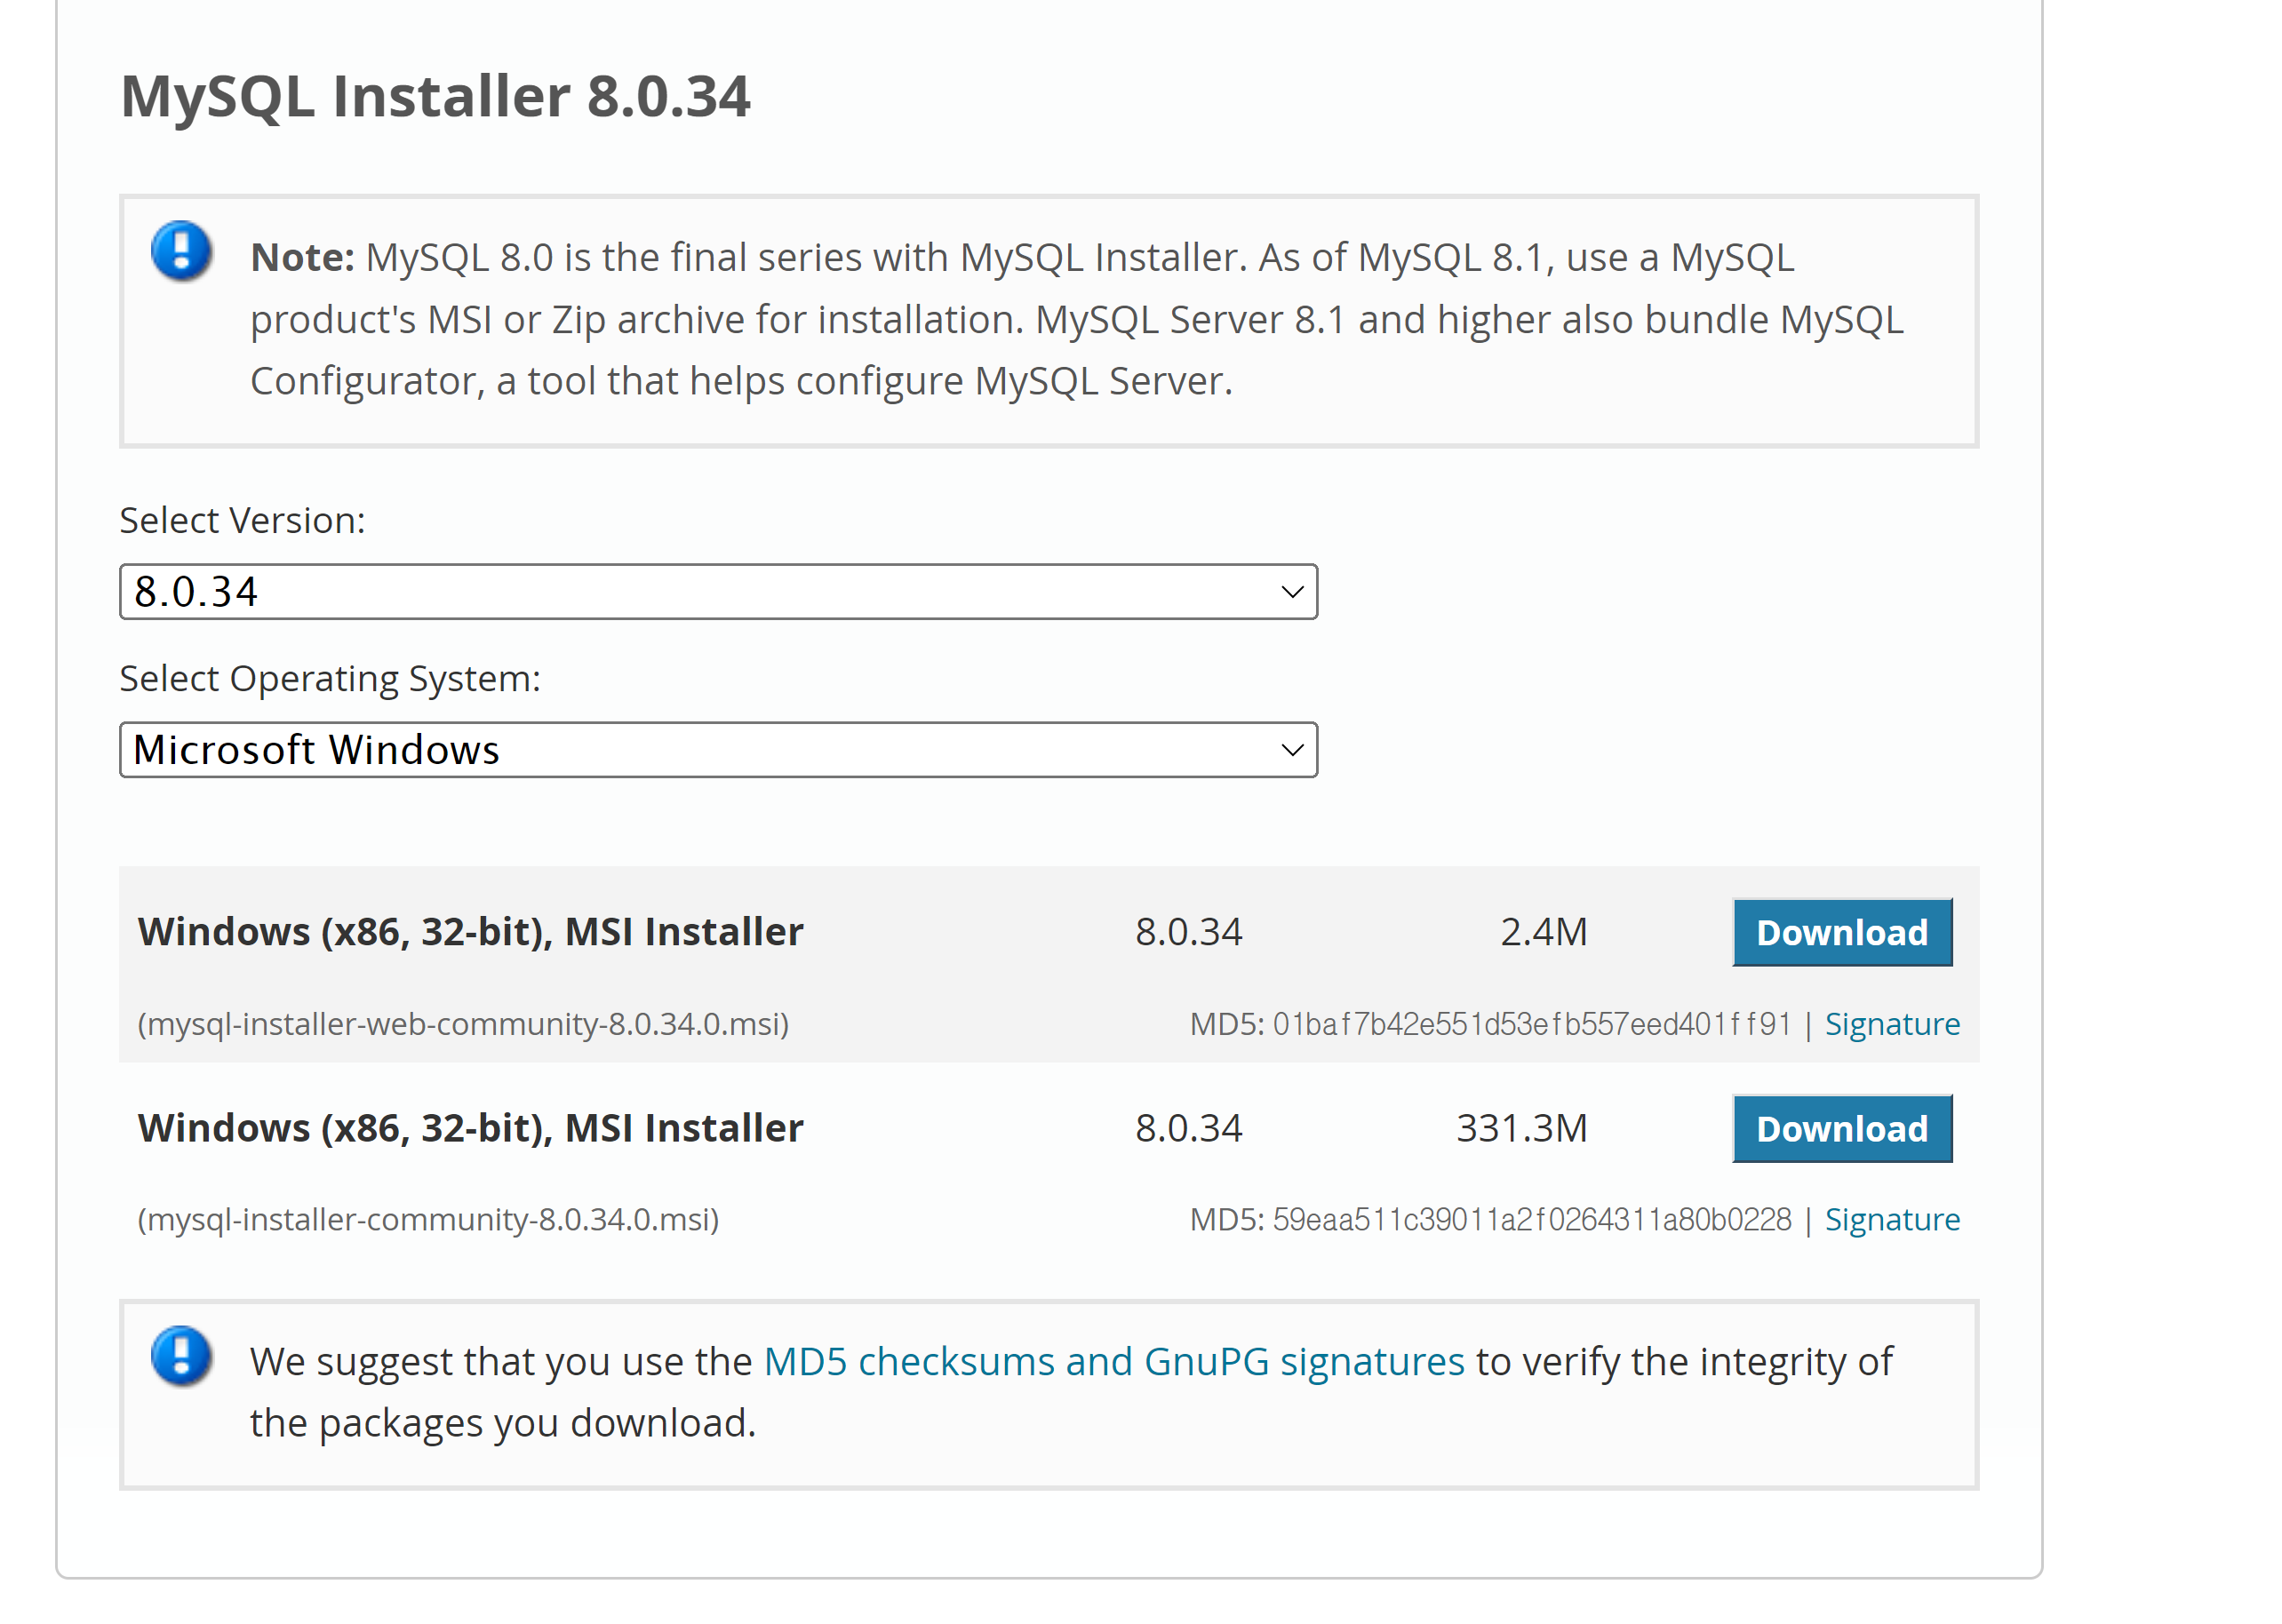Click the first Windows MSI Installer title
The height and width of the screenshot is (1624, 2282).
click(x=470, y=932)
